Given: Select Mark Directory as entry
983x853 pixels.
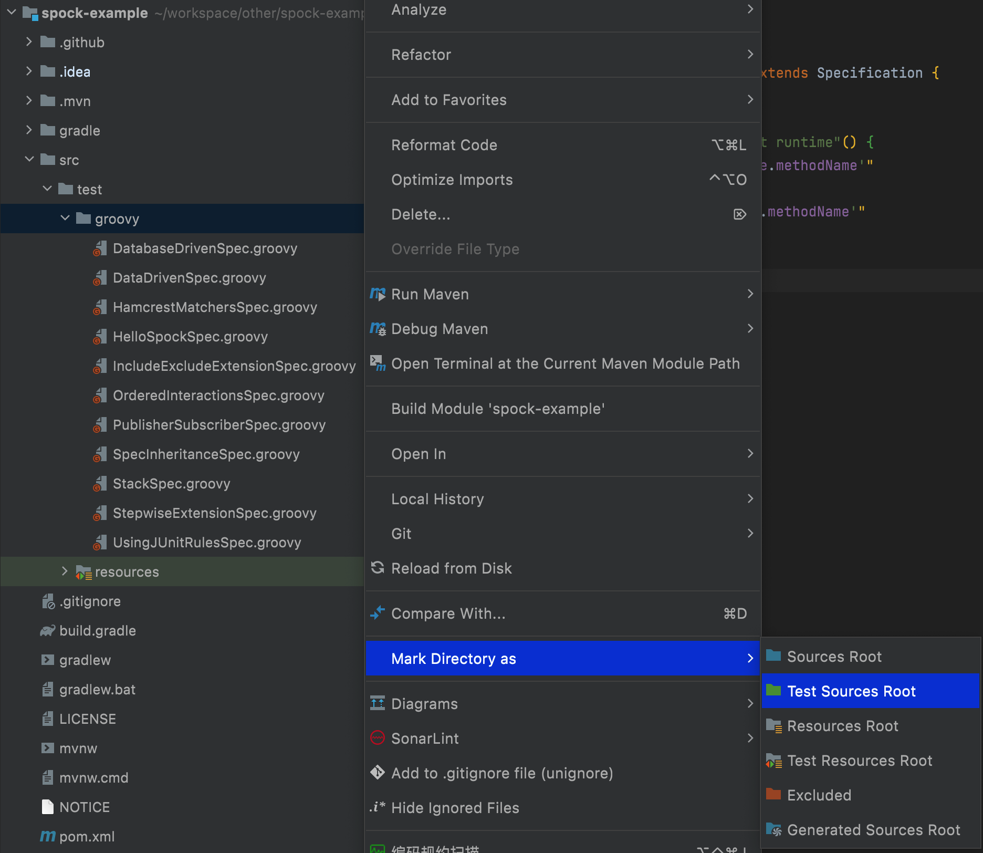Looking at the screenshot, I should click(563, 658).
